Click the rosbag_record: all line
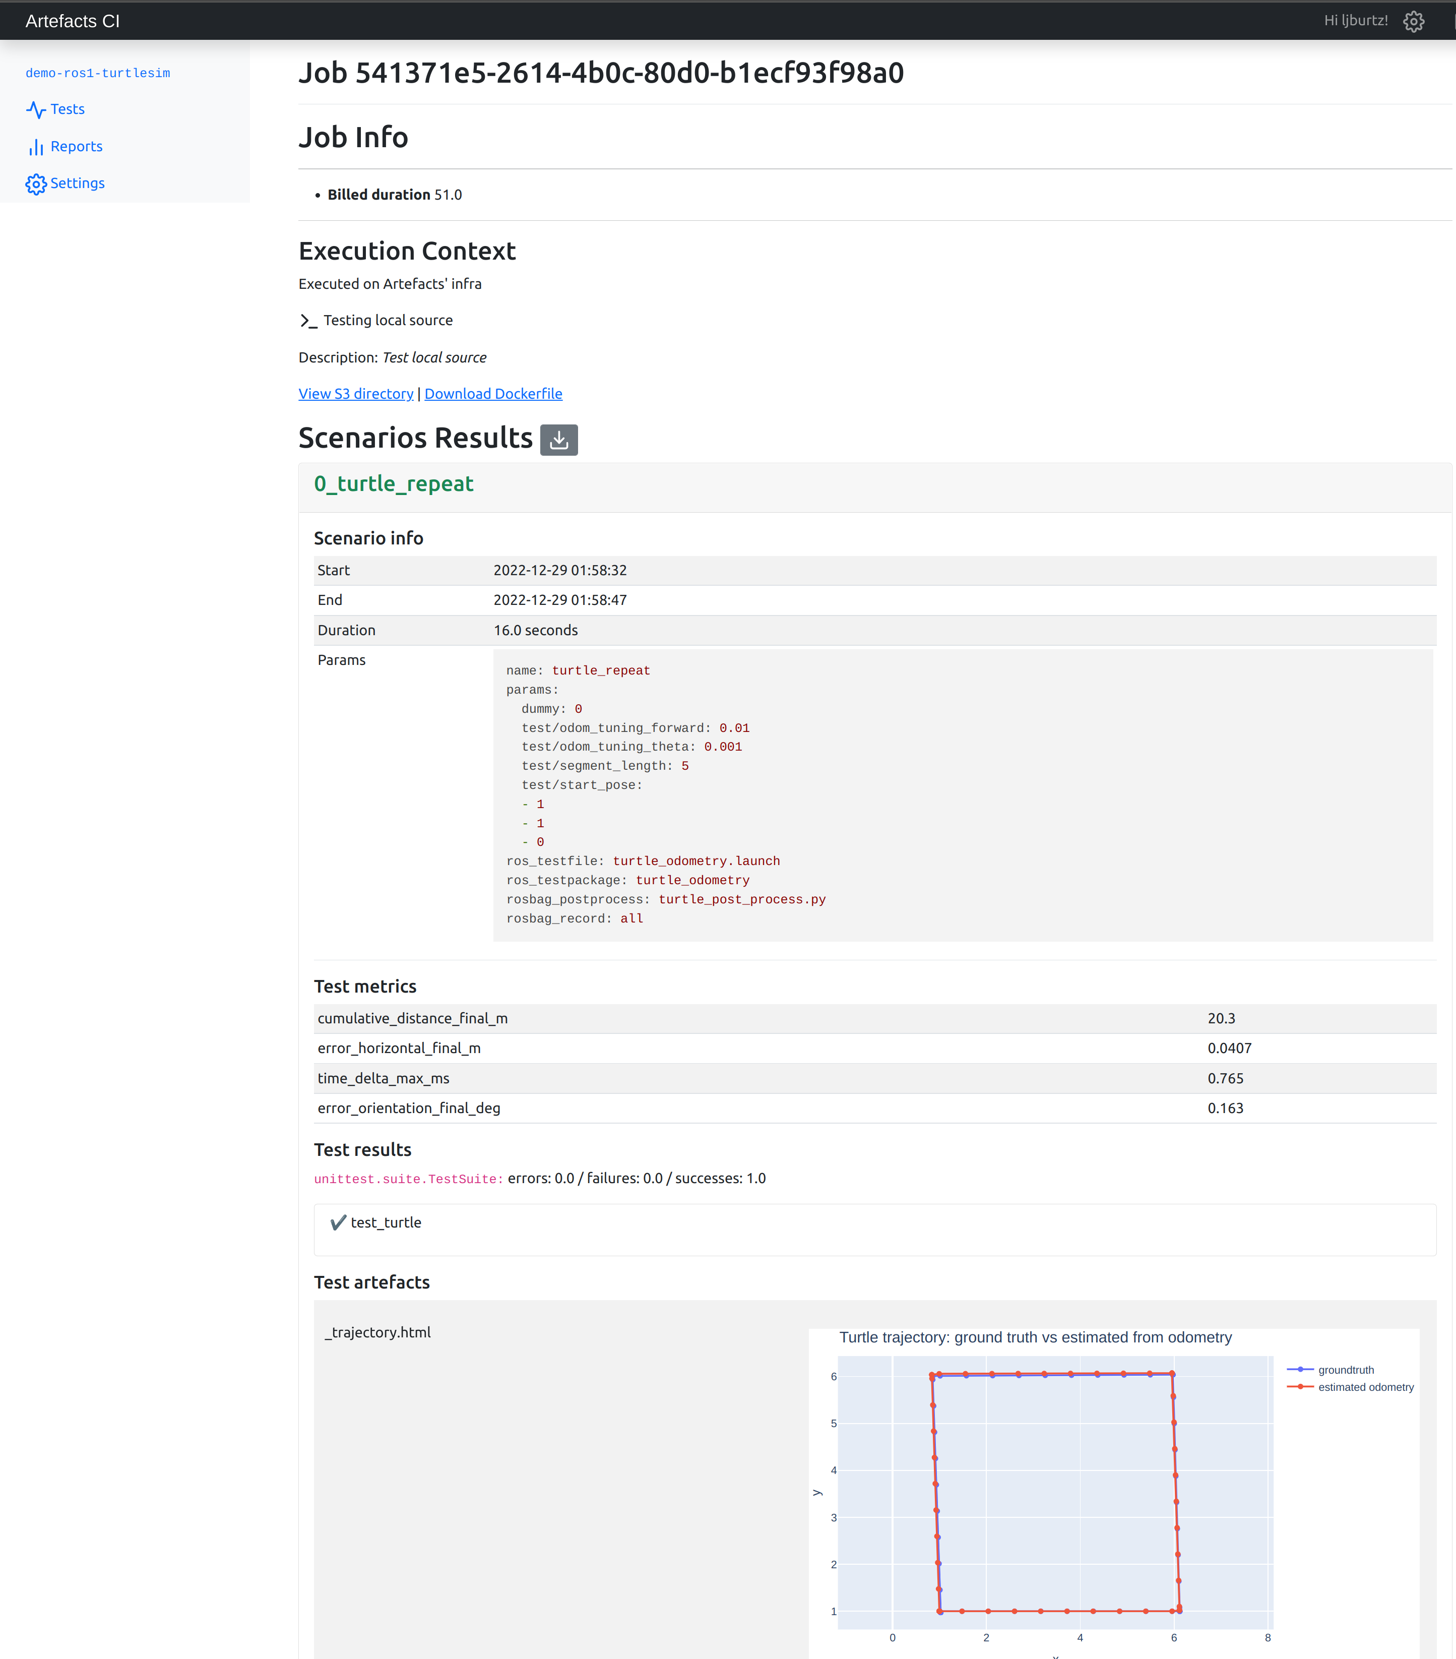 pyautogui.click(x=575, y=919)
